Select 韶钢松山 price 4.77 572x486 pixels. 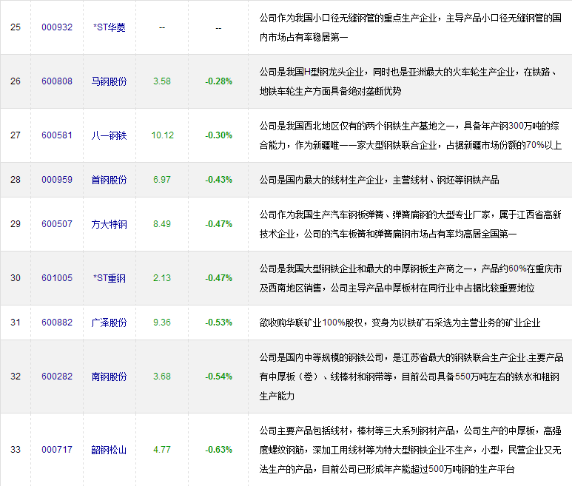162,450
